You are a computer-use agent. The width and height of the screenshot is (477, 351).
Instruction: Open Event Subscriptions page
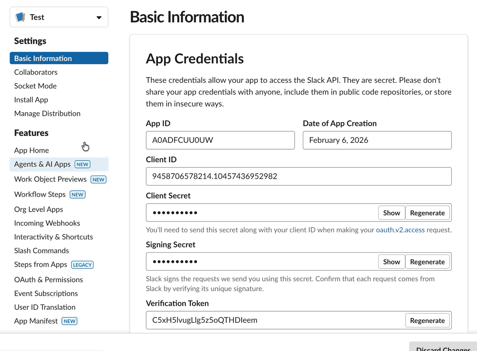pyautogui.click(x=46, y=294)
